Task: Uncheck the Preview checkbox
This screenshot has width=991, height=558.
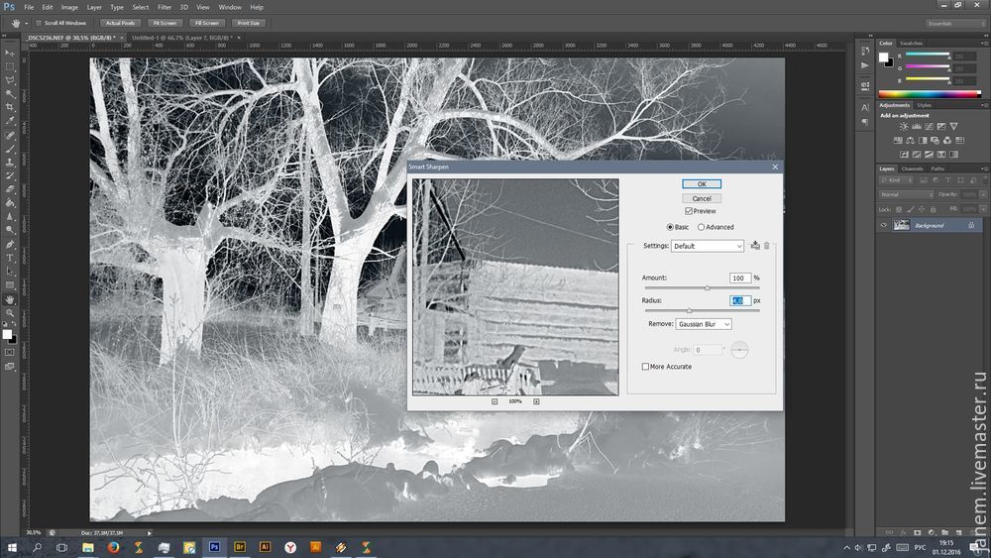Action: pyautogui.click(x=689, y=211)
